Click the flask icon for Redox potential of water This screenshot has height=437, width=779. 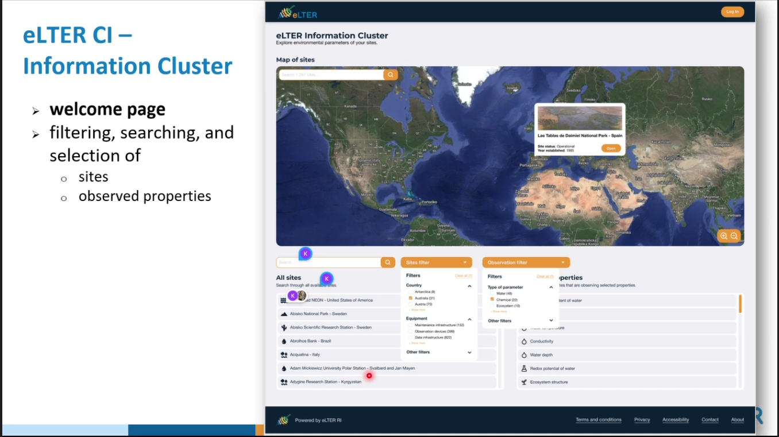(524, 369)
